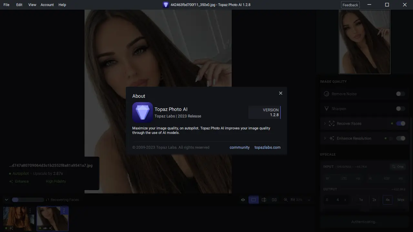The width and height of the screenshot is (413, 232).
Task: Click the Recovering Faces progress bar
Action: [28, 200]
